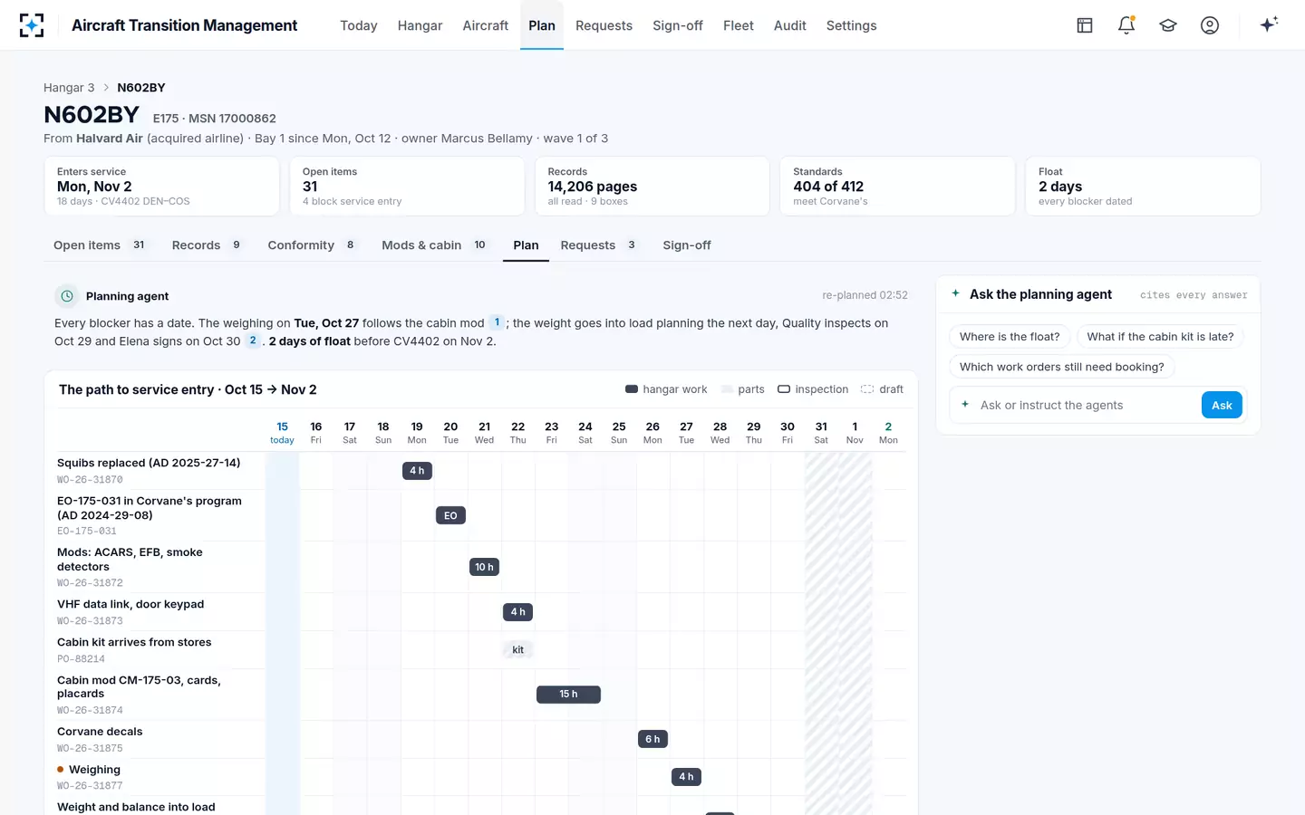Open the Float 2 days card
This screenshot has width=1305, height=815.
pyautogui.click(x=1143, y=187)
